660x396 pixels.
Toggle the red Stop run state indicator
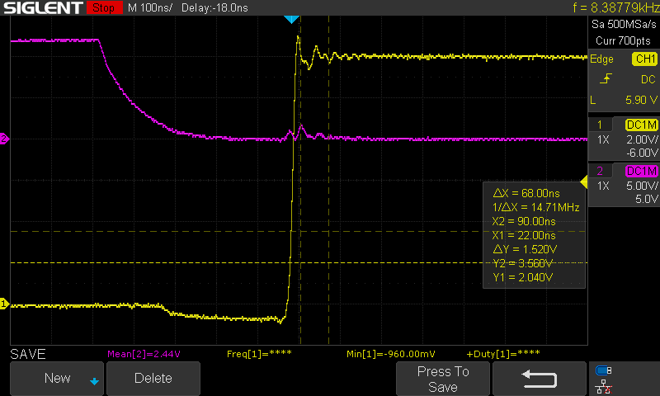point(102,8)
